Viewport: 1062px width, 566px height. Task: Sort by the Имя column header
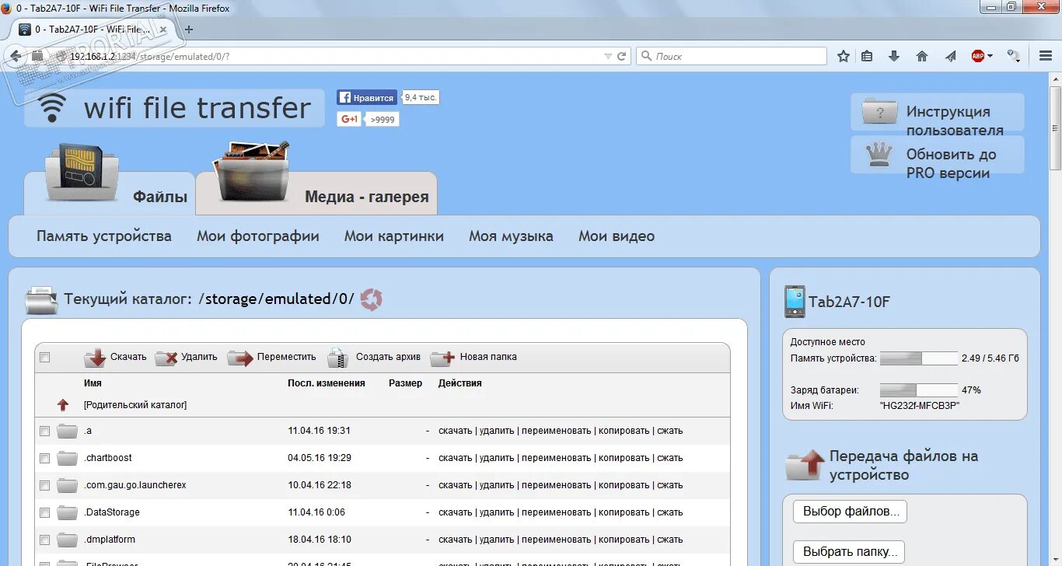click(x=93, y=383)
